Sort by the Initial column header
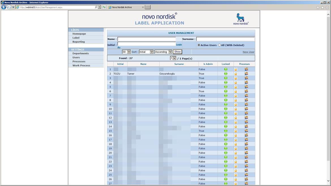This screenshot has height=186, width=331. pyautogui.click(x=120, y=64)
